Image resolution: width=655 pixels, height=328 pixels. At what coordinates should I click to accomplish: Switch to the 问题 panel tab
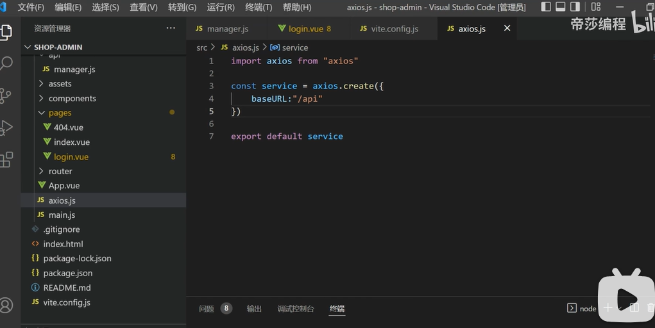click(x=207, y=309)
